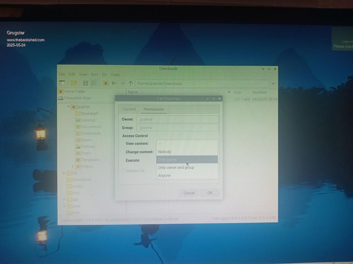Image resolution: width=353 pixels, height=264 pixels.
Task: Go back using the left arrow
Action: click(x=114, y=83)
